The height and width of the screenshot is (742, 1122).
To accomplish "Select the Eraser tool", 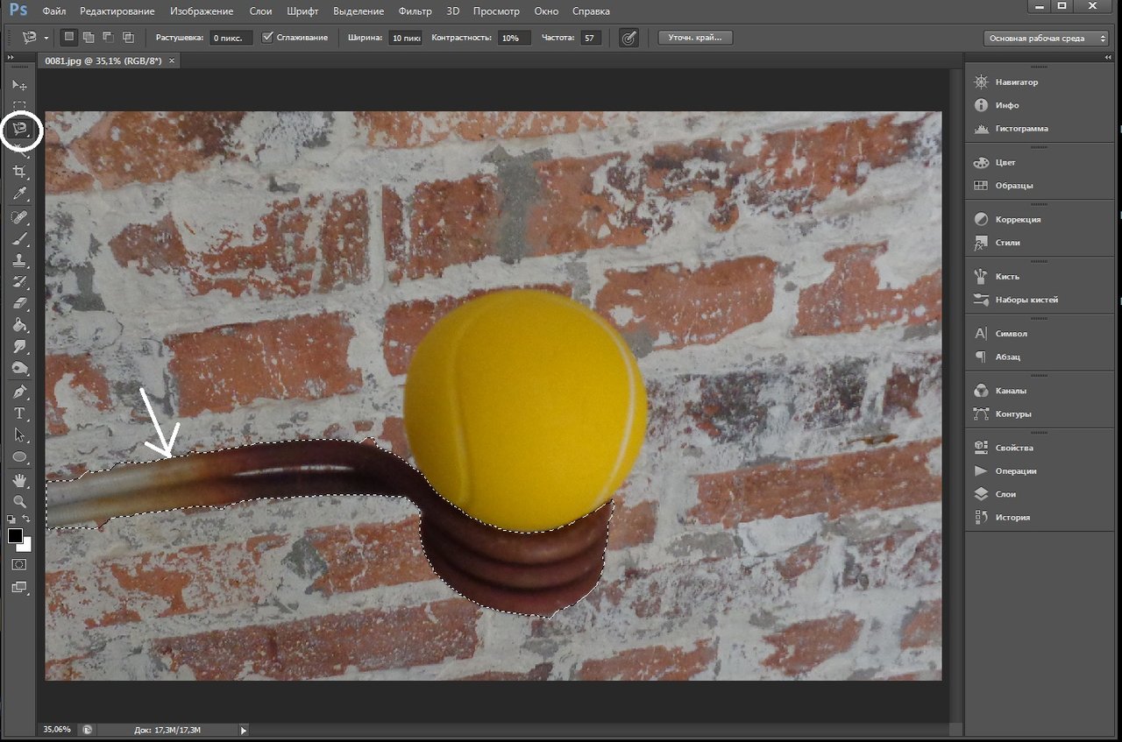I will 19,304.
